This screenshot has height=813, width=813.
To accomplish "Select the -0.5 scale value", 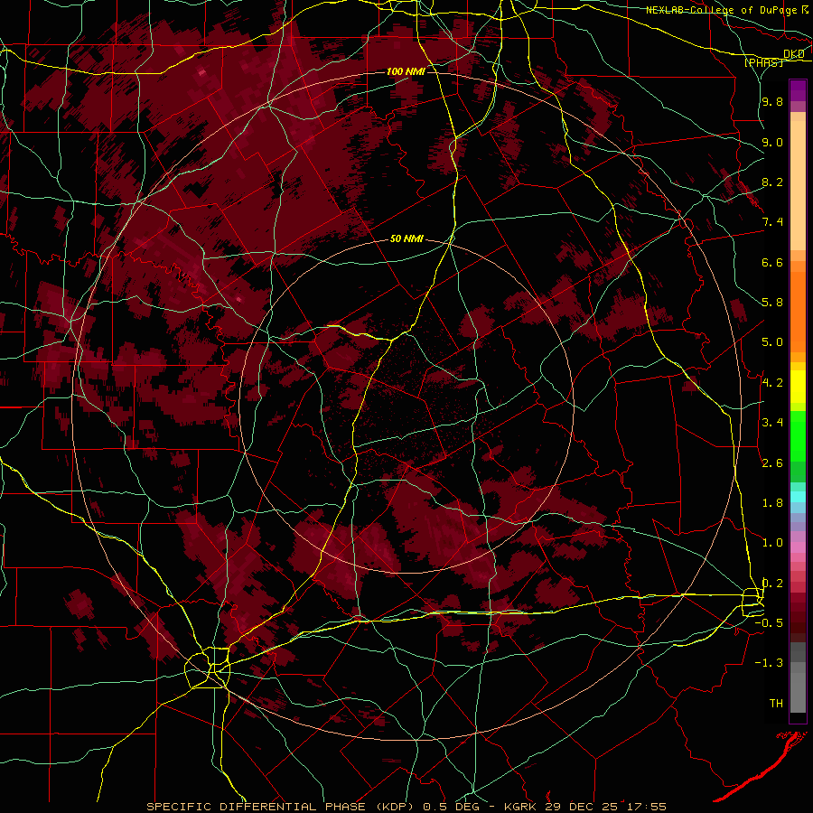I will click(x=769, y=623).
